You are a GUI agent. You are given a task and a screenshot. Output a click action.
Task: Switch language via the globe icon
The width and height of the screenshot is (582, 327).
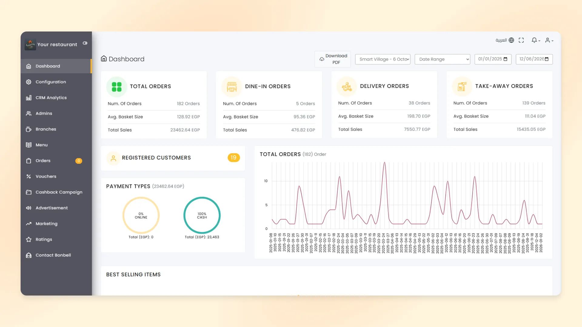[511, 40]
